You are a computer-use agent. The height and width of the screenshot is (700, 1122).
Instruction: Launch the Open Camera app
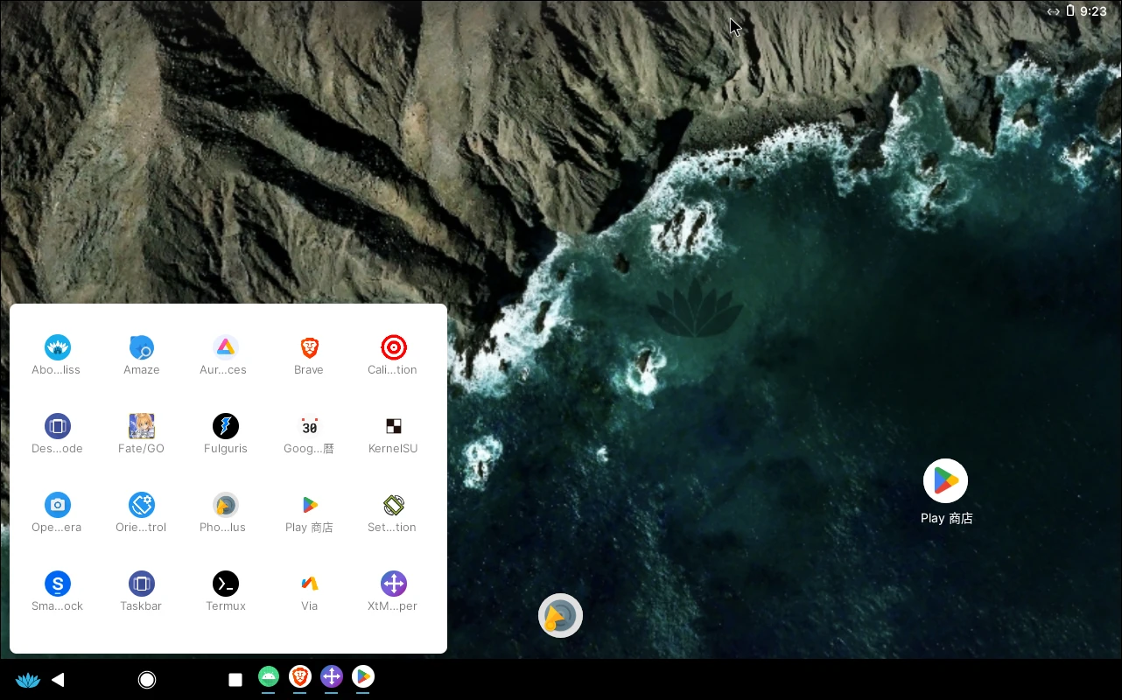tap(58, 506)
